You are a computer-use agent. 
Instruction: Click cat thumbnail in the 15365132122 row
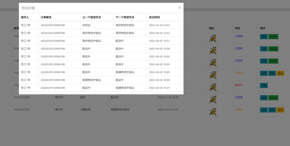(x=213, y=111)
